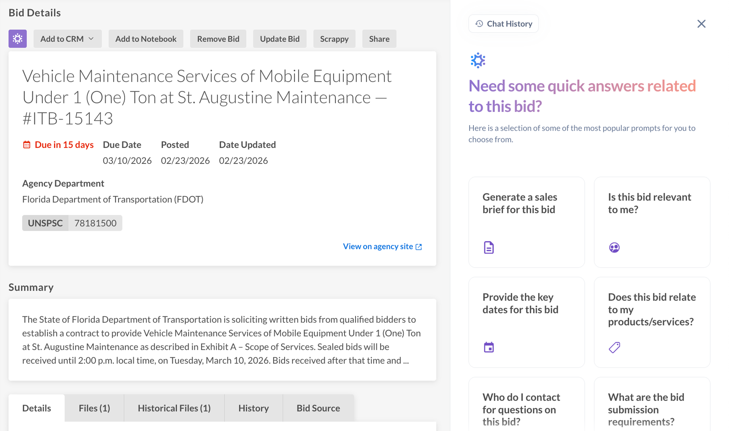Open the Historical Files (1) tab
The width and height of the screenshot is (729, 431).
coord(174,408)
